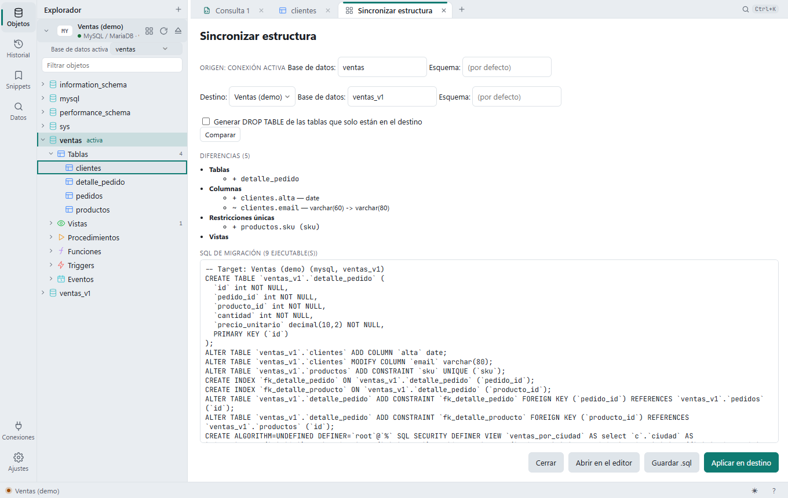Open the Conexiones panel

(x=18, y=431)
